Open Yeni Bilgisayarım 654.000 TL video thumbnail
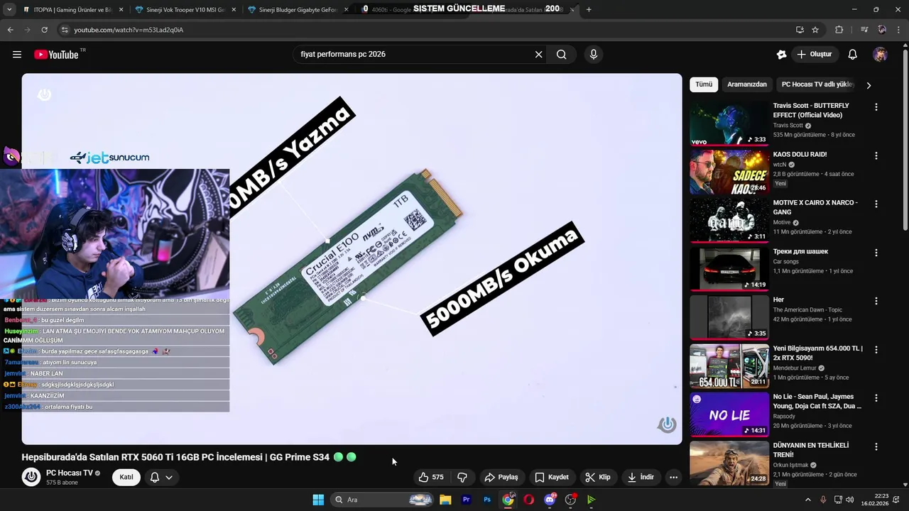This screenshot has height=511, width=909. tap(729, 366)
